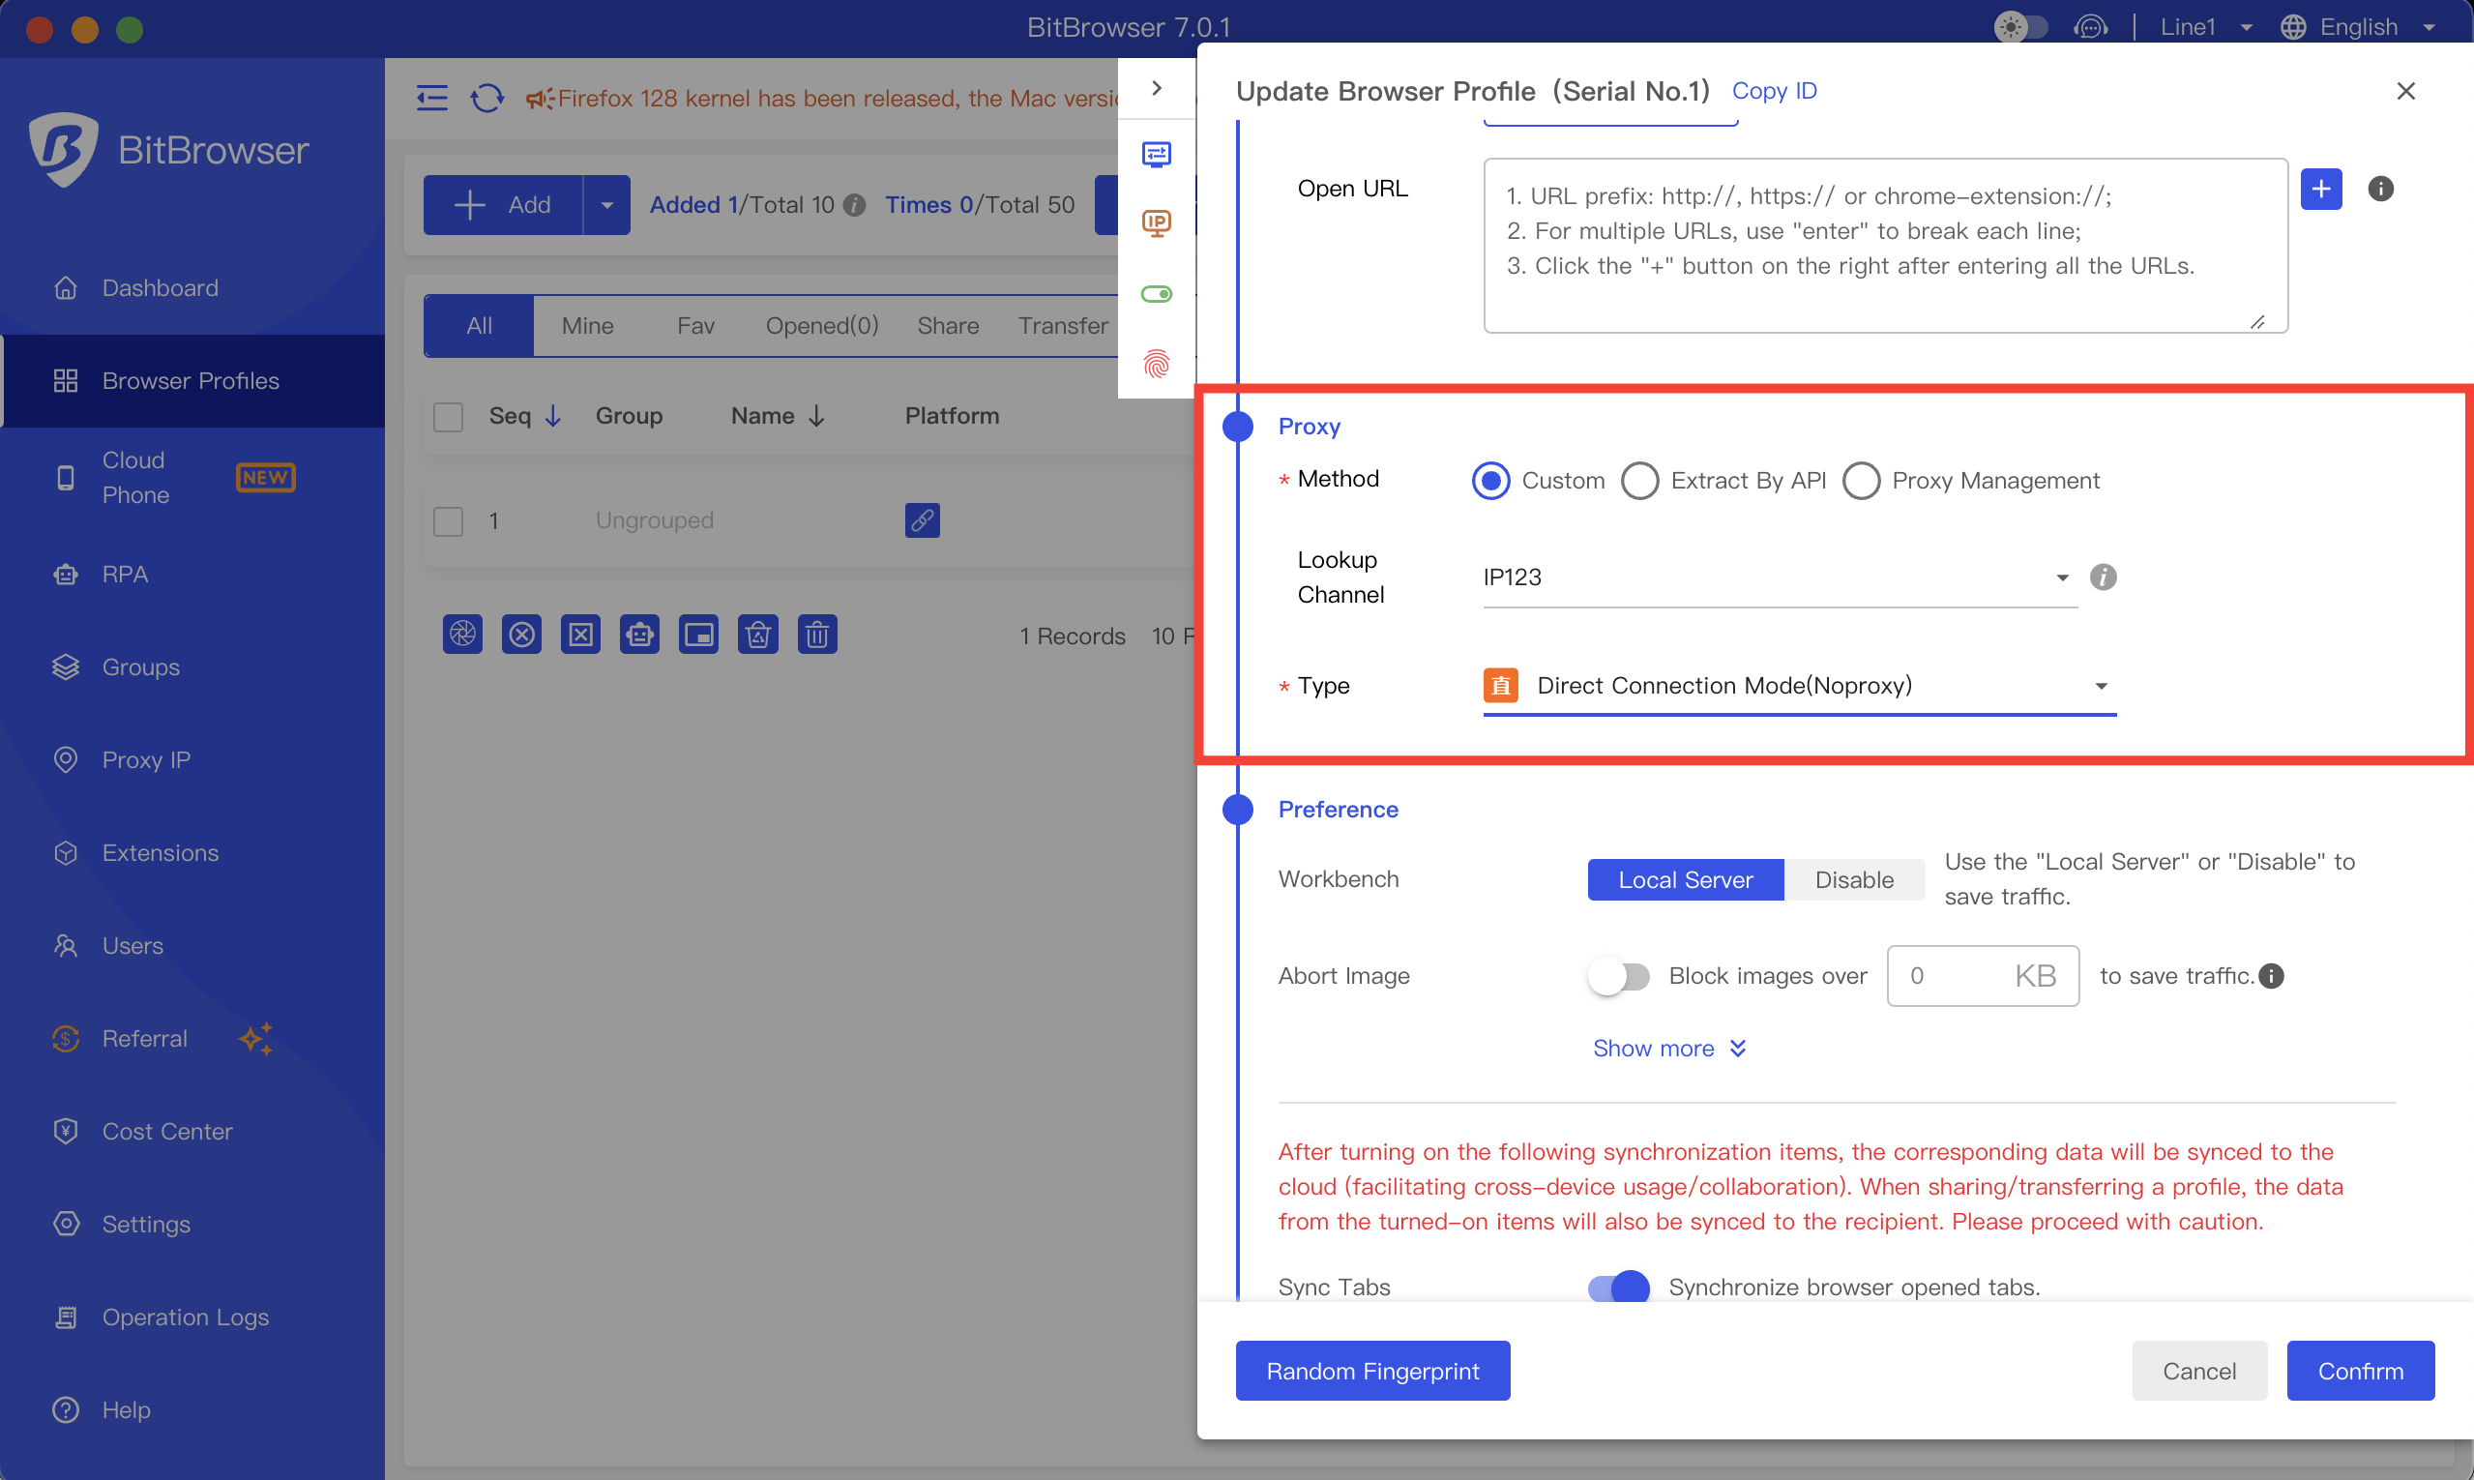The height and width of the screenshot is (1480, 2474).
Task: Jump to preference toggle section icon
Action: click(1157, 293)
